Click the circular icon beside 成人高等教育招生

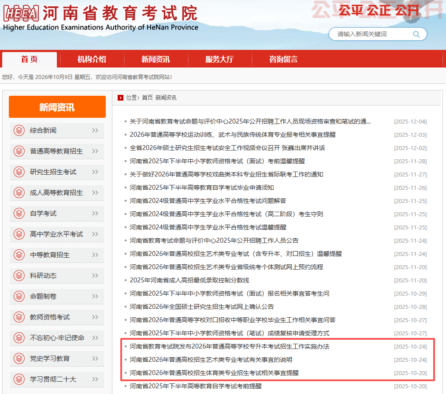[x=19, y=193]
